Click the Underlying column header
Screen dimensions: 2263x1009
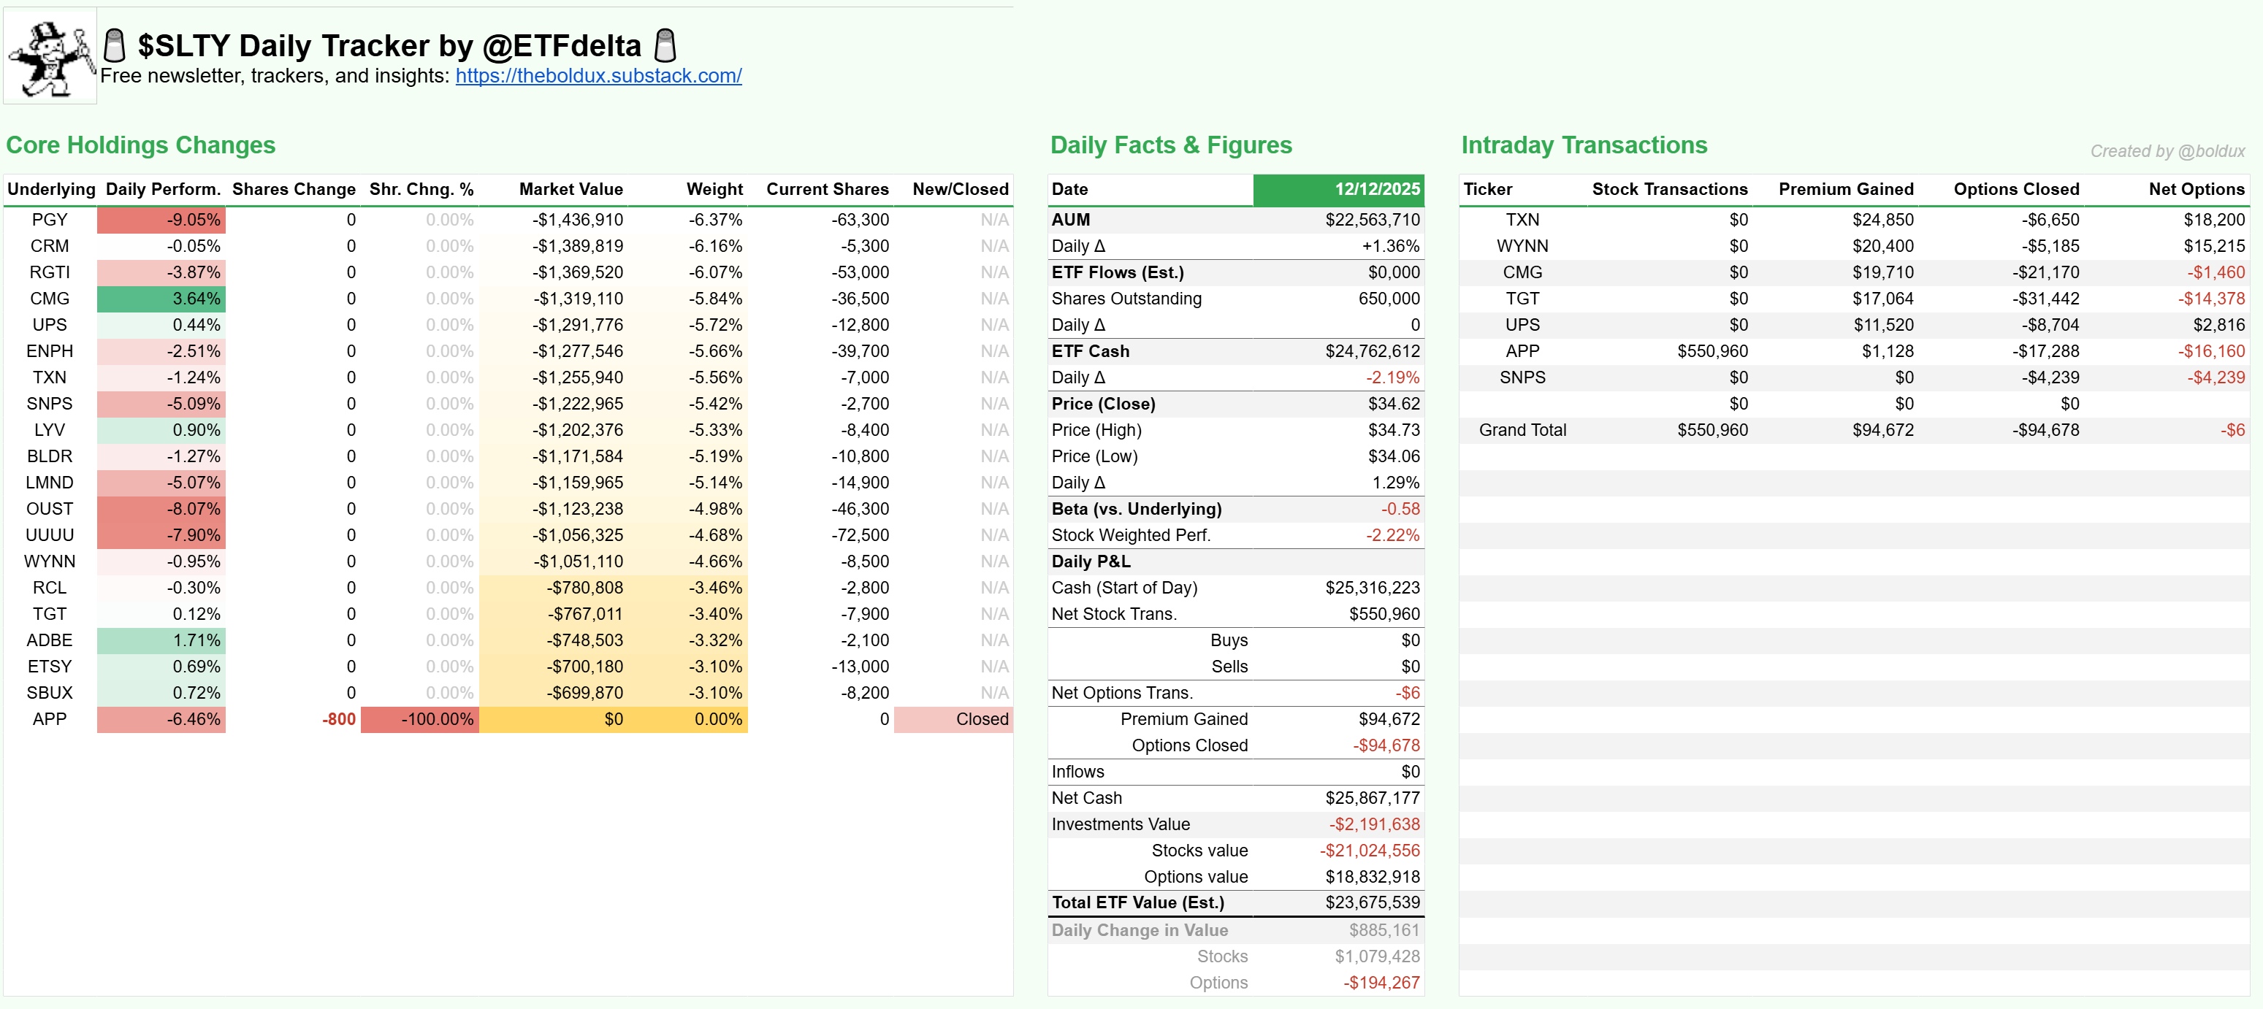pos(51,190)
